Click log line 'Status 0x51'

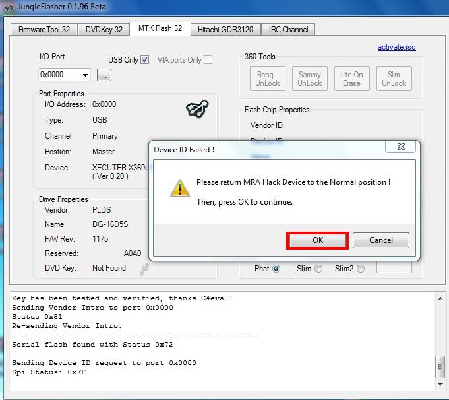[x=37, y=317]
